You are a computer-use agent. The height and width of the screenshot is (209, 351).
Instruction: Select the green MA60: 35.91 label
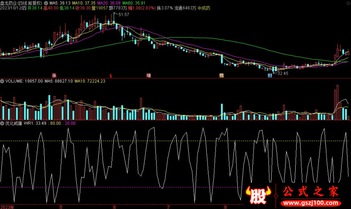(x=134, y=3)
